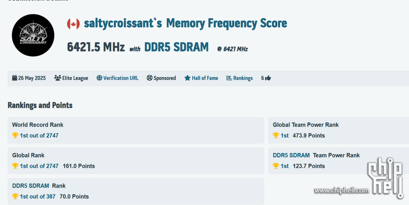Open the Verification URL link
The width and height of the screenshot is (409, 205).
121,78
